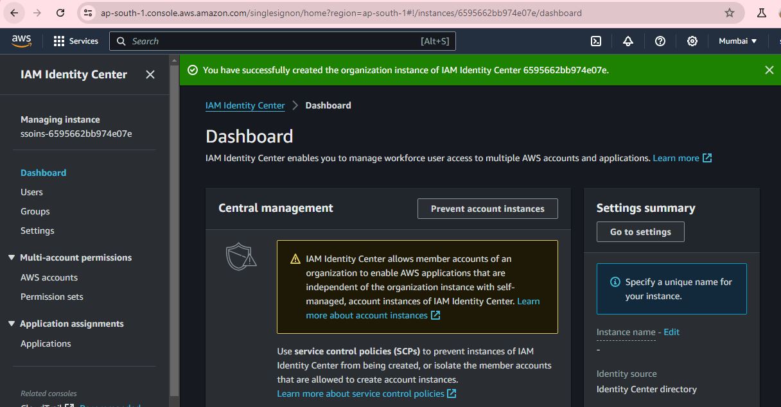This screenshot has height=407, width=781.
Task: Reload the page in the browser
Action: [60, 13]
